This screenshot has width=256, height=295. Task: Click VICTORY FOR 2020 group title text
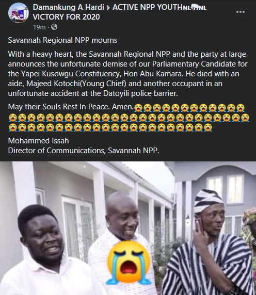point(66,17)
